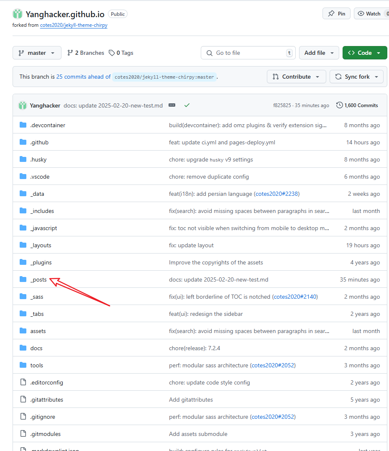Image resolution: width=389 pixels, height=451 pixels.
Task: Click commit message Improve the copyrights of the assets
Action: pos(216,263)
